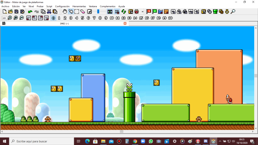Choose the dashed rectangle marquee tool
The image size is (258, 145).
[77, 12]
